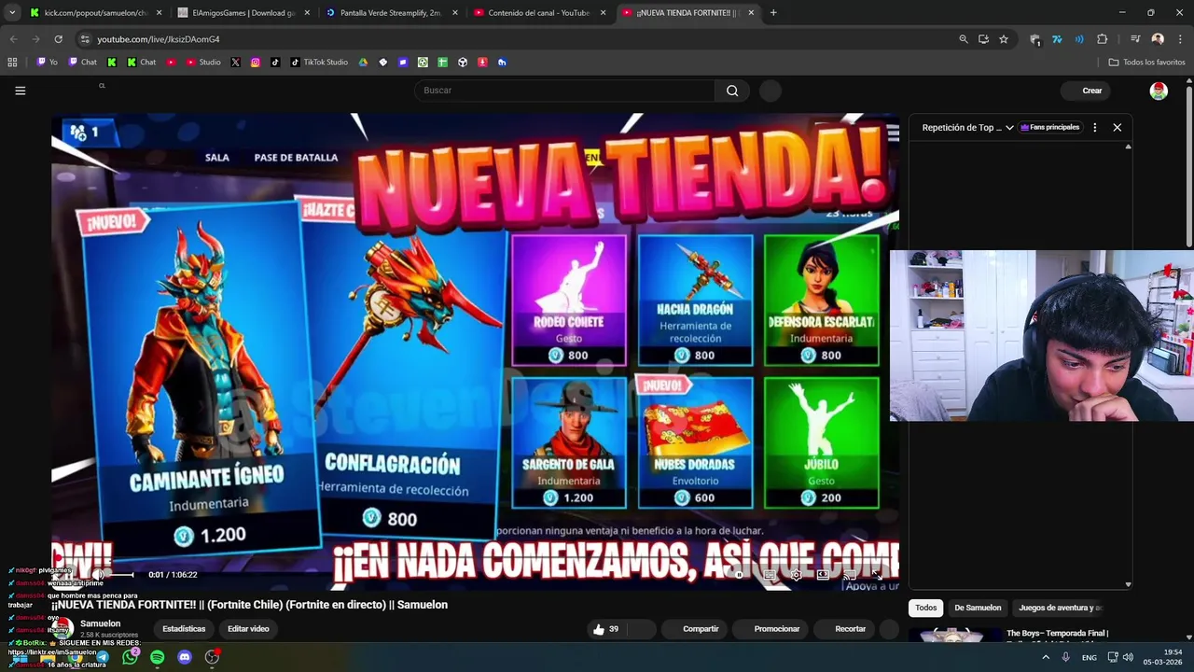This screenshot has height=672, width=1194.
Task: Open the browser zoom magnifier icon
Action: (x=964, y=39)
